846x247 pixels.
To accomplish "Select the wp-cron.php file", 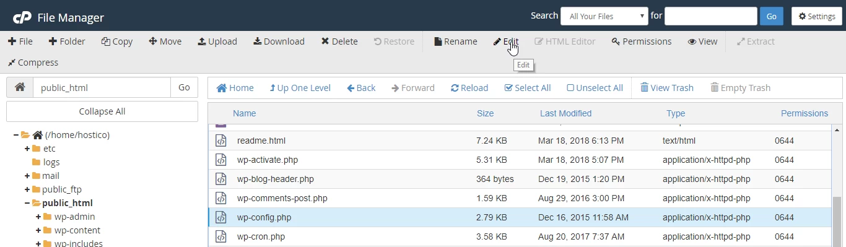I will (520, 236).
